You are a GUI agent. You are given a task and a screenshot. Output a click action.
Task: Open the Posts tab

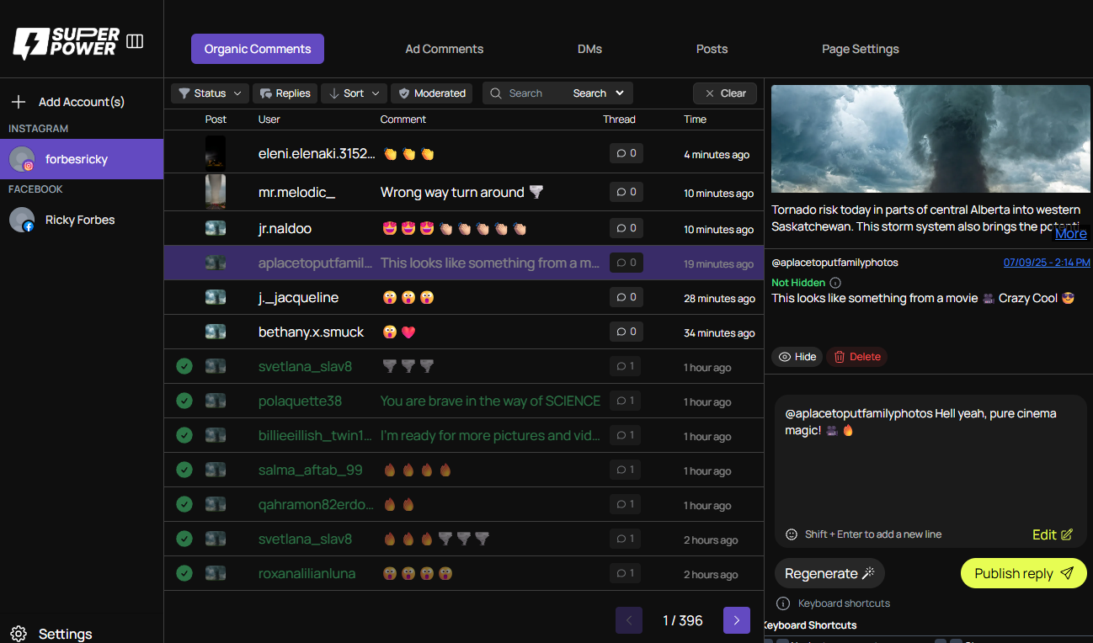click(712, 49)
